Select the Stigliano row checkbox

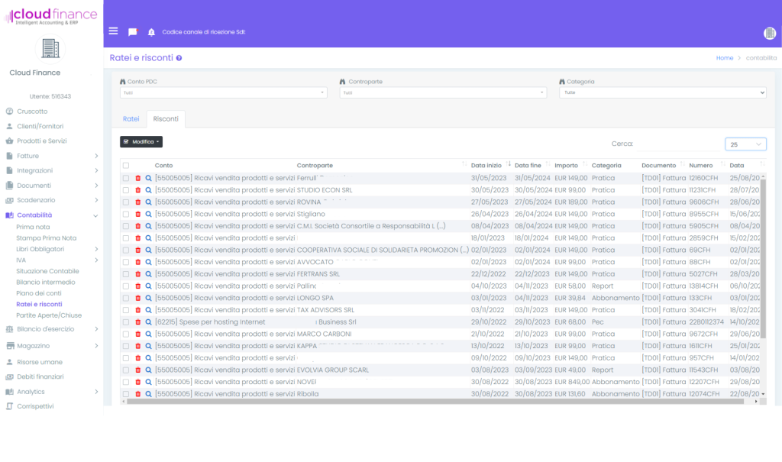[x=126, y=214]
